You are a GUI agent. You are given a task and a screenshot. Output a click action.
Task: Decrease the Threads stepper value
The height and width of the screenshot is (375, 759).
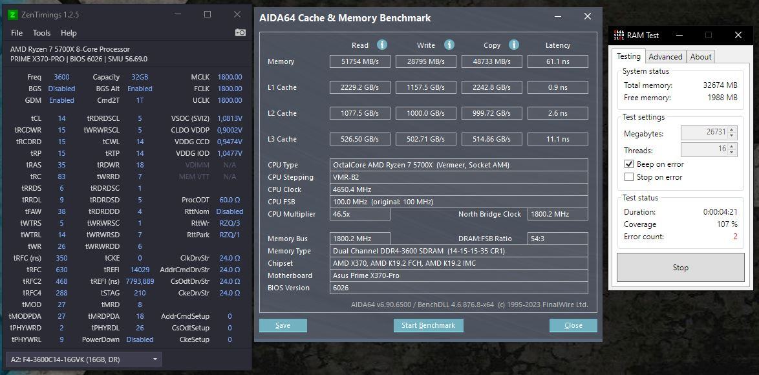point(732,153)
